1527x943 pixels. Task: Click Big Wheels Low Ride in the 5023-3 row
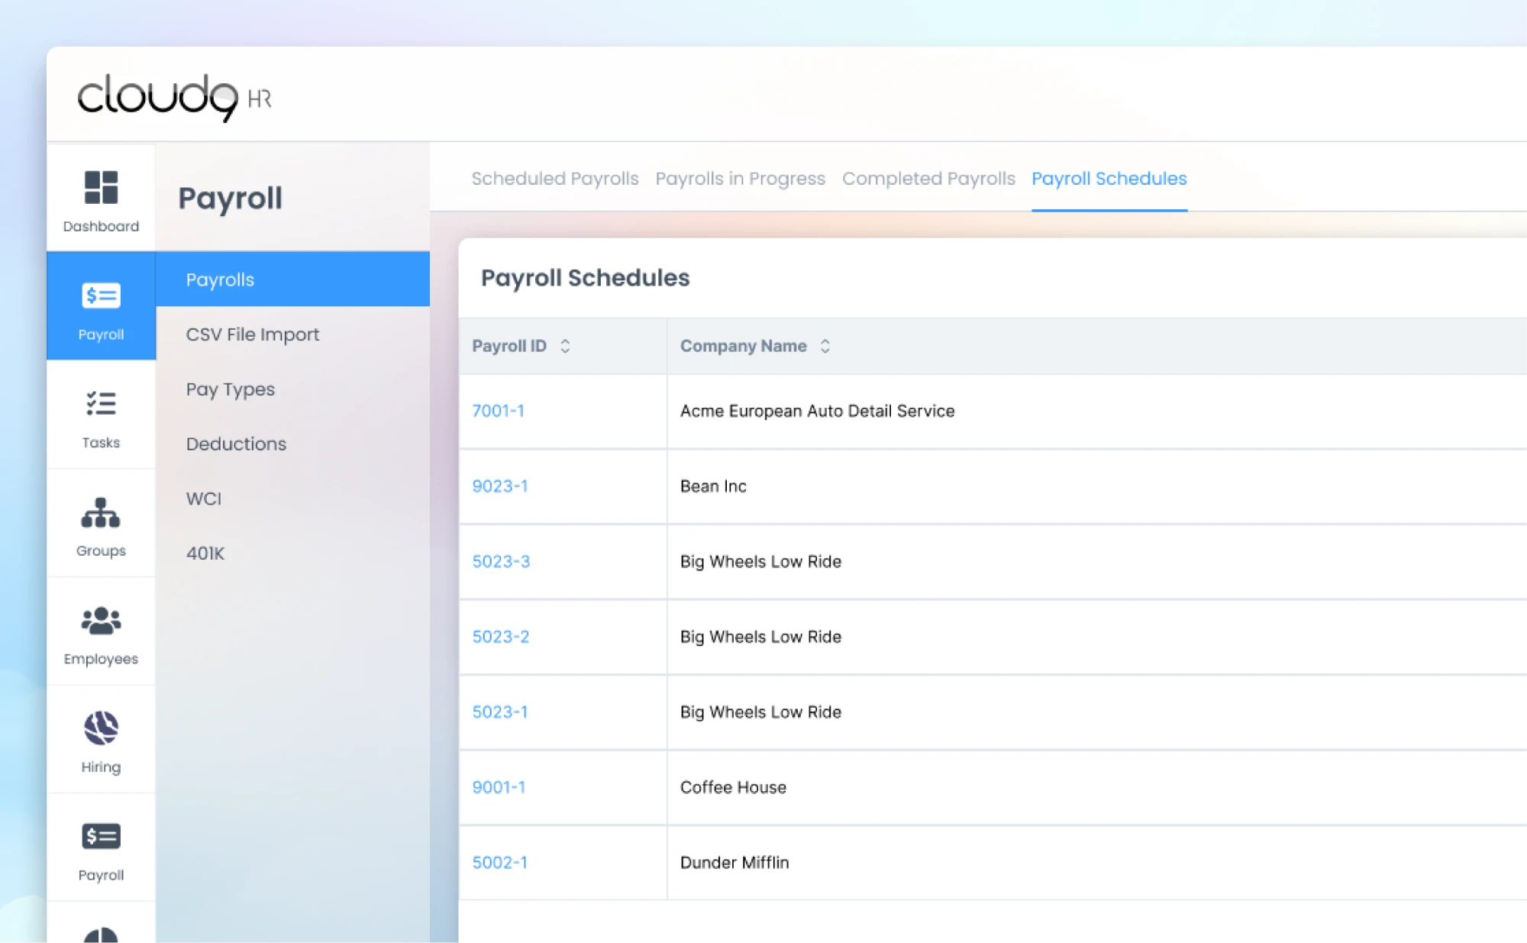760,561
